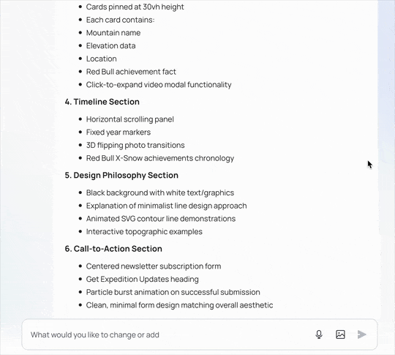The image size is (395, 355).
Task: Click "Fixed year markers" bullet text
Action: pos(118,132)
